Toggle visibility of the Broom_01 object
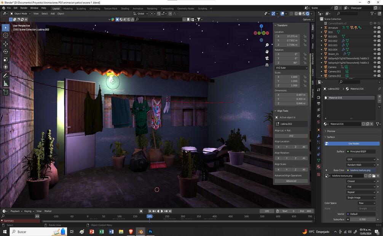 pyautogui.click(x=375, y=54)
